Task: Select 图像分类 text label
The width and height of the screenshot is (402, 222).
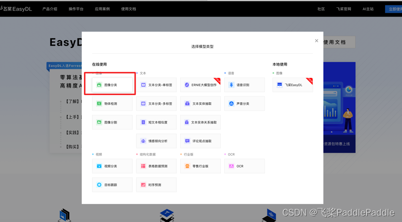Action: pos(110,85)
